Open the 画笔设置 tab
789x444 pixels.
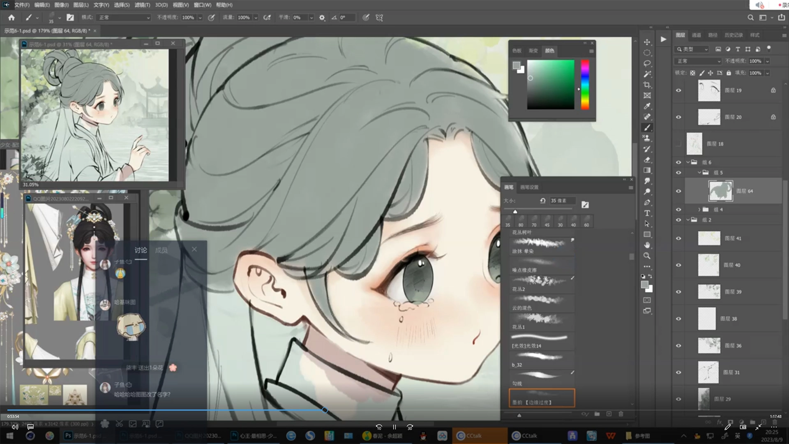(529, 187)
